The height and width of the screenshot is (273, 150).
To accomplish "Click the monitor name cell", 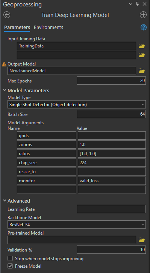I will [47, 181].
